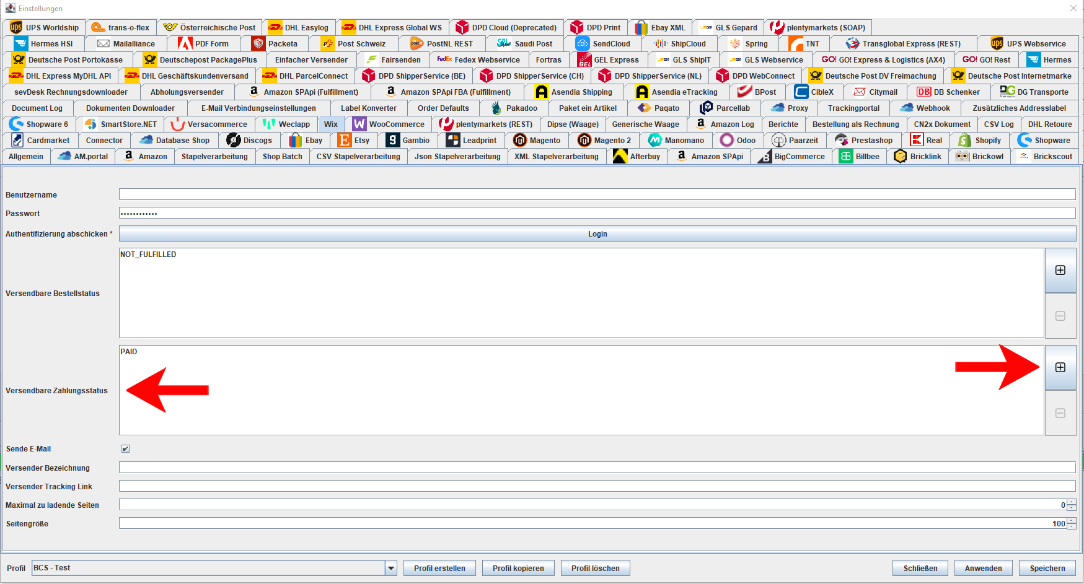The width and height of the screenshot is (1084, 584).
Task: Click Profil kopieren button
Action: [518, 568]
